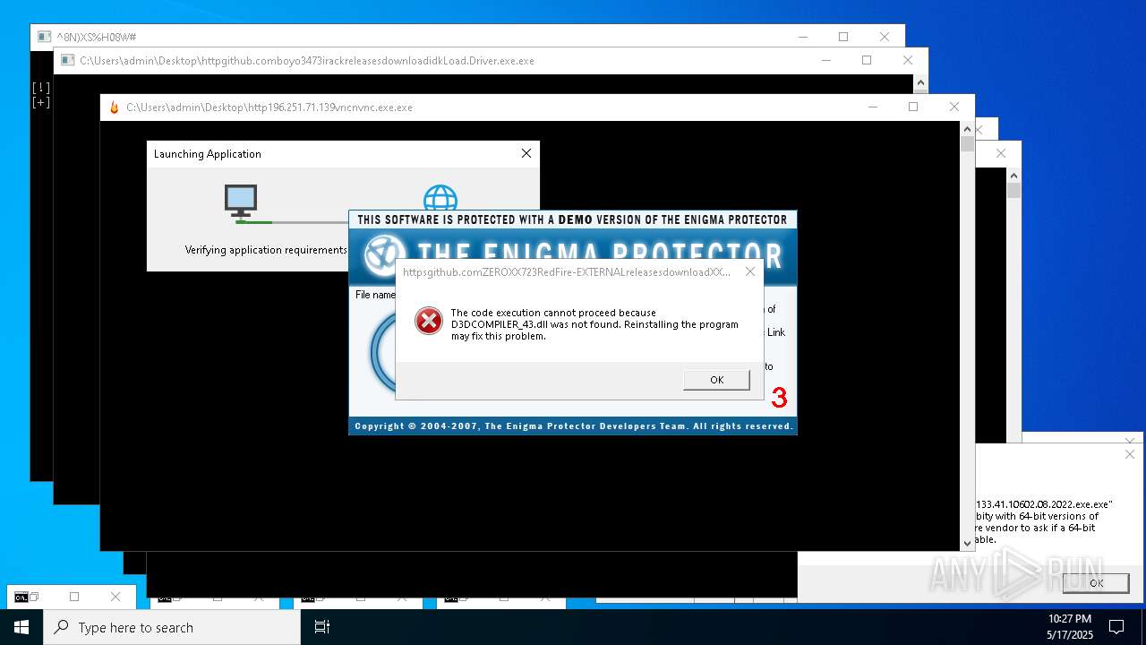
Task: Click the computer monitor icon in Launching Application
Action: coord(241,201)
